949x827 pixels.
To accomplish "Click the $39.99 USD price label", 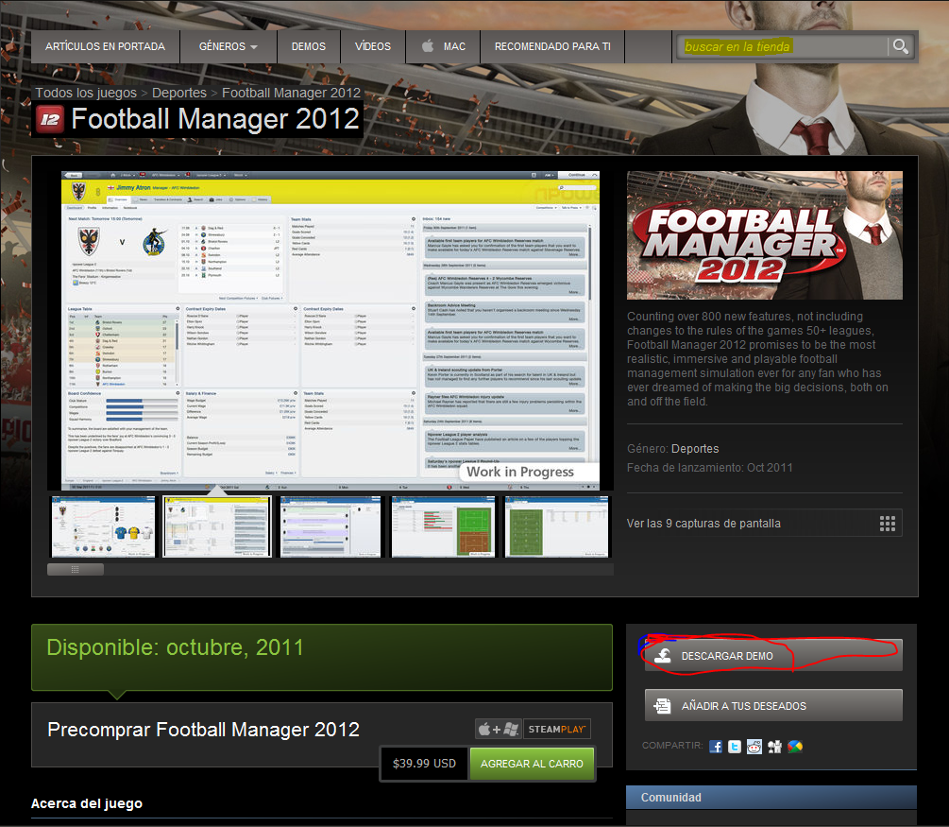I will [x=424, y=764].
